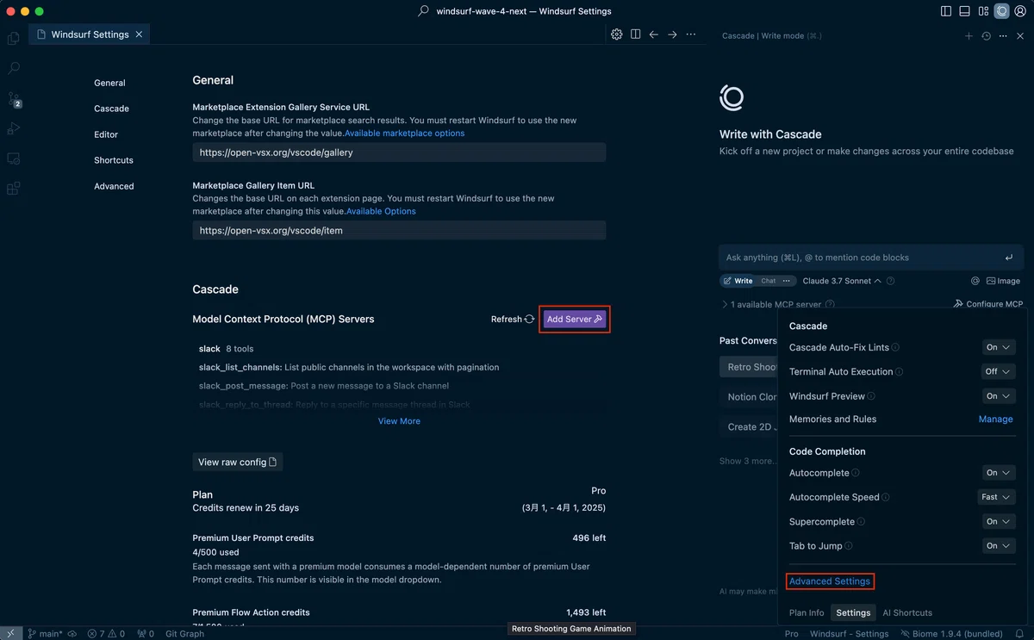1034x640 pixels.
Task: Open Supercomplete On dropdown
Action: point(999,522)
